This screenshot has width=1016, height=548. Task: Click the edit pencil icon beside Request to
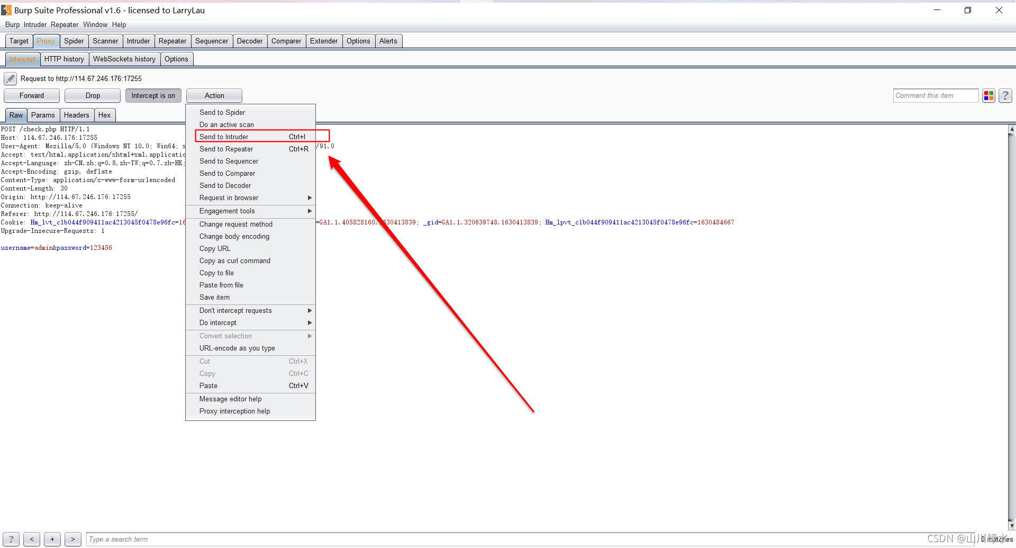point(10,79)
